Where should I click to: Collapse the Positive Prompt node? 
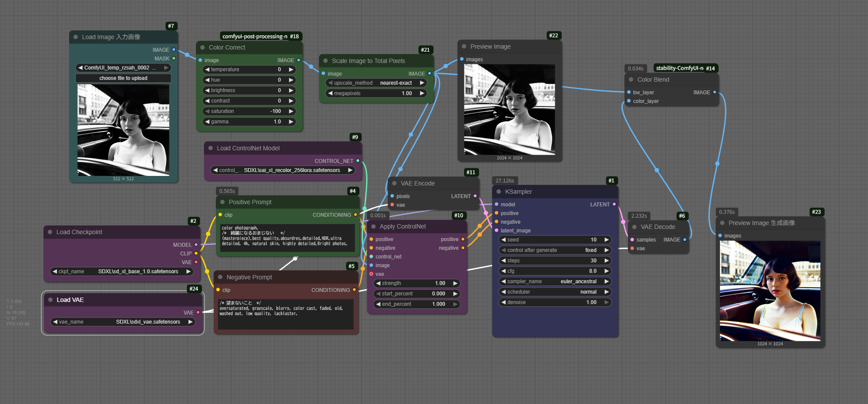[x=222, y=202]
